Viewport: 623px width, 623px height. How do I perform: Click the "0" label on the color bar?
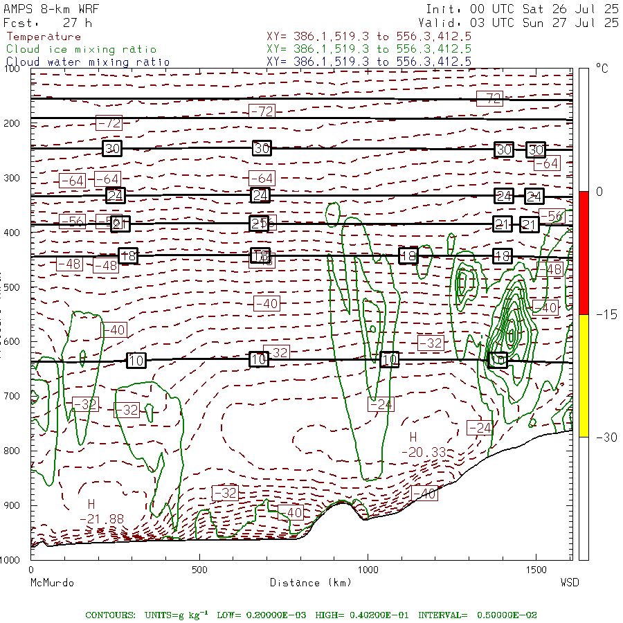point(599,192)
